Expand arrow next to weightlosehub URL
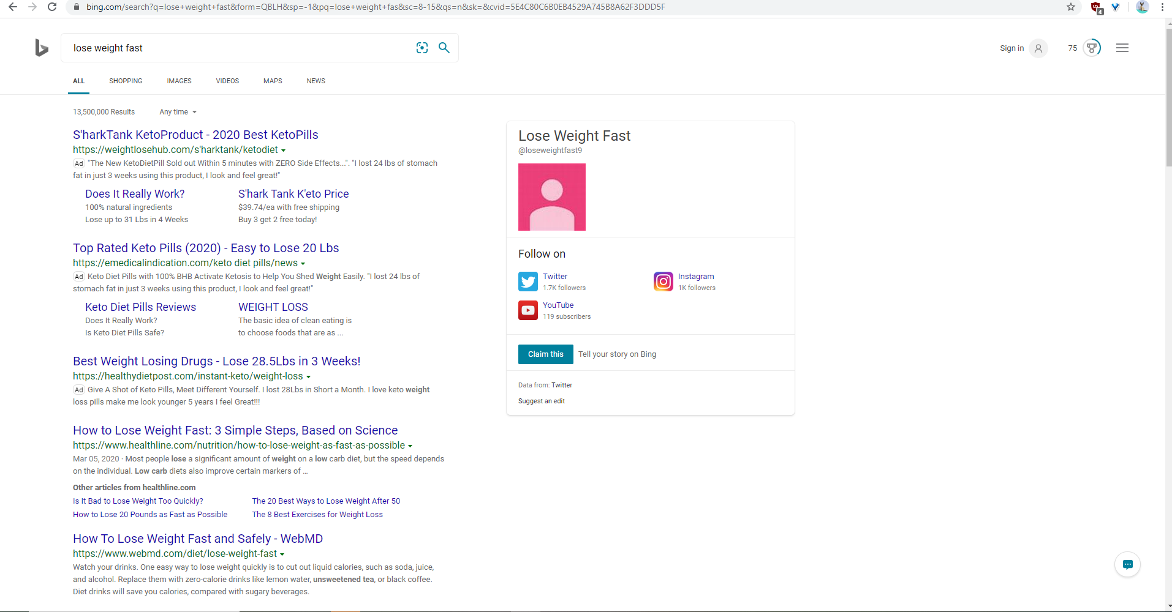The height and width of the screenshot is (612, 1172). 283,151
